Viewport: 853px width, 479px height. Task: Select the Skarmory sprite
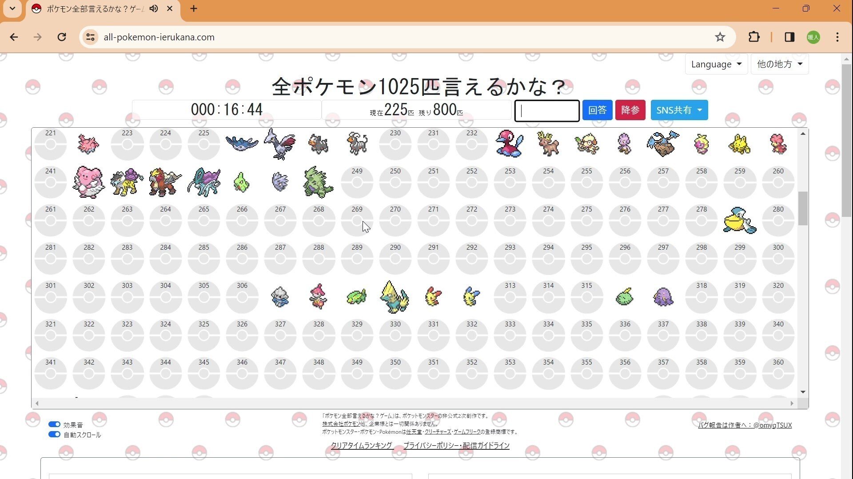[x=280, y=143]
